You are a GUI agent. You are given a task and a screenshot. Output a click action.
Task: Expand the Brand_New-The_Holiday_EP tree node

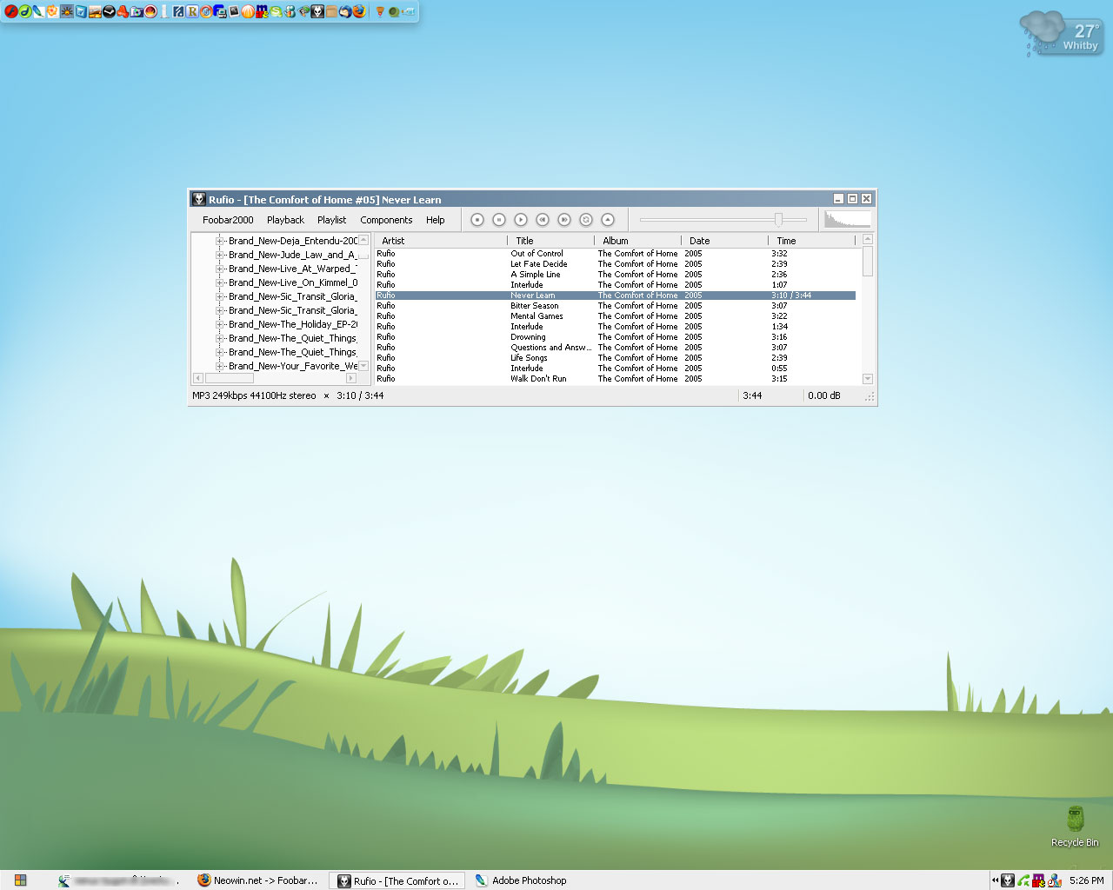tap(220, 324)
